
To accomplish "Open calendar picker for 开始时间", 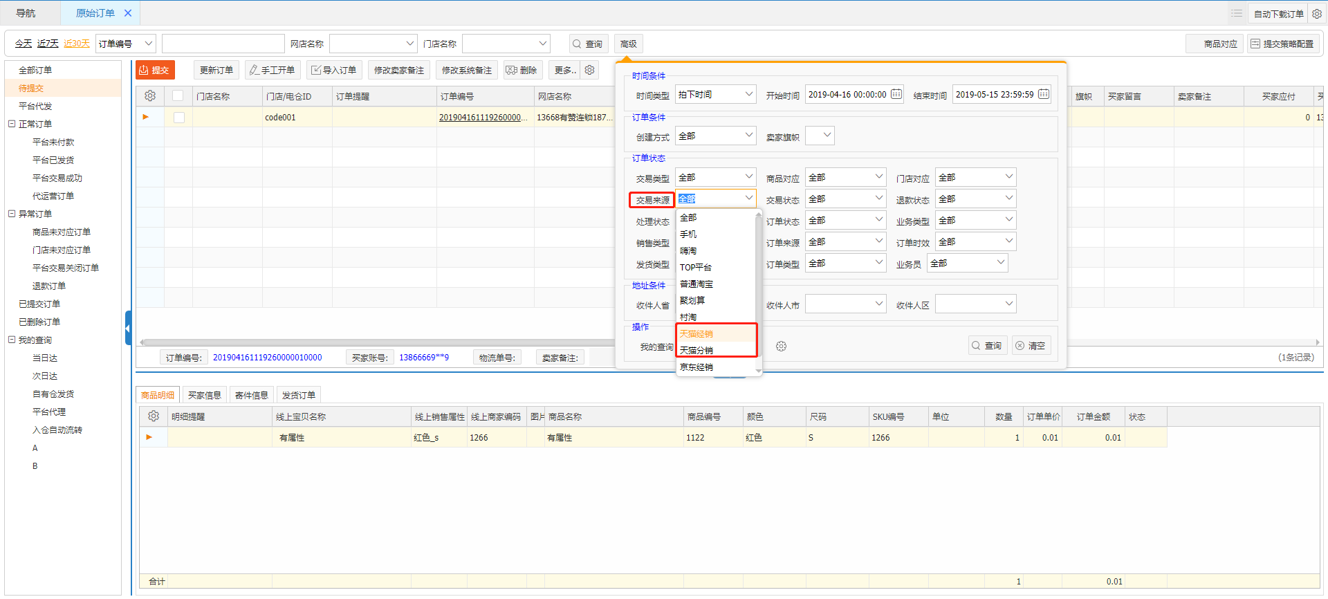I will tap(896, 94).
